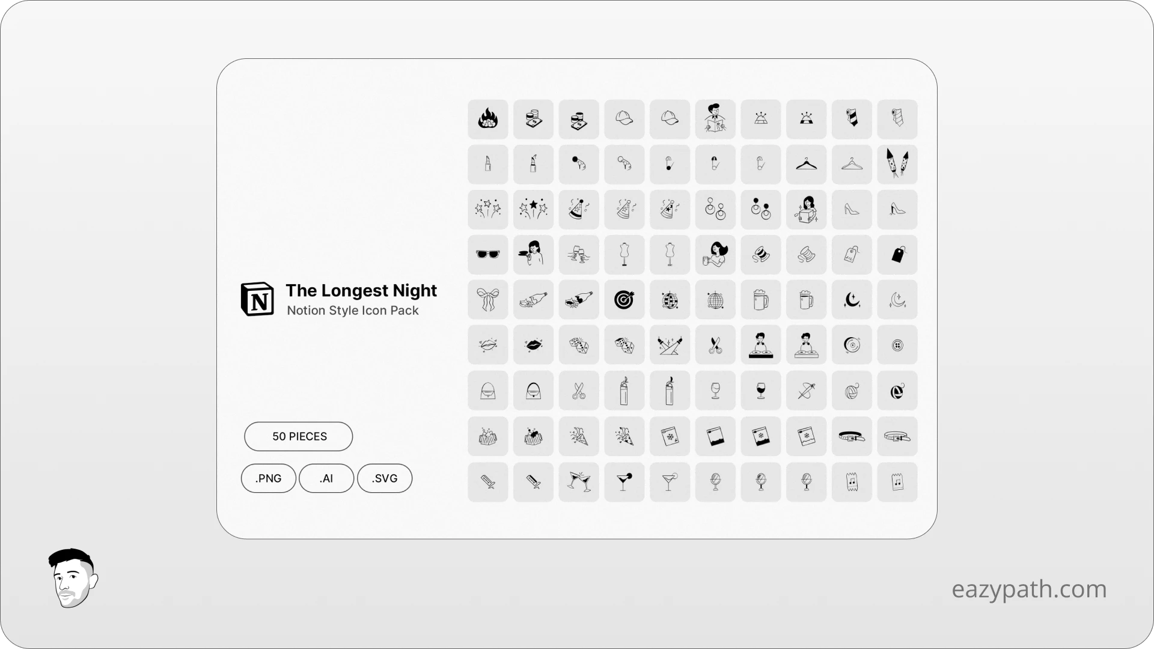Click the SVG format button

click(385, 478)
